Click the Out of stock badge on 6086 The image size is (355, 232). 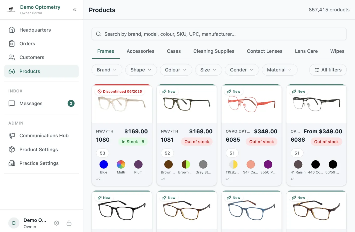pyautogui.click(x=326, y=142)
